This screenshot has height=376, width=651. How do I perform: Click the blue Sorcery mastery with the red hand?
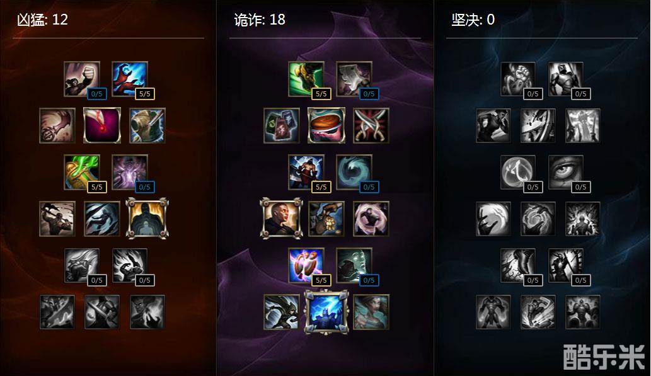[130, 79]
